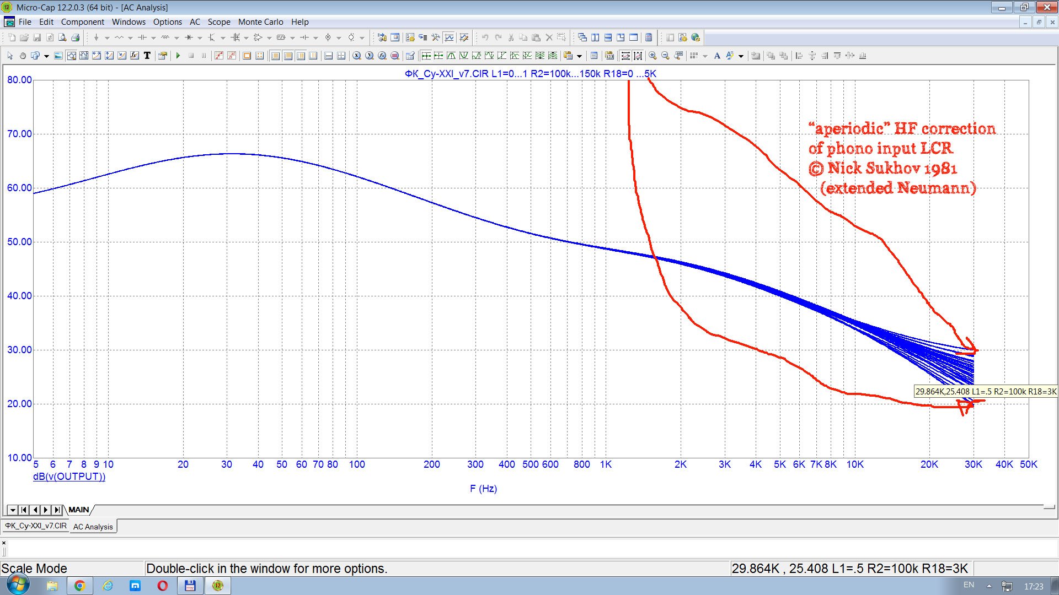Select the Pan hand tool

click(x=23, y=56)
